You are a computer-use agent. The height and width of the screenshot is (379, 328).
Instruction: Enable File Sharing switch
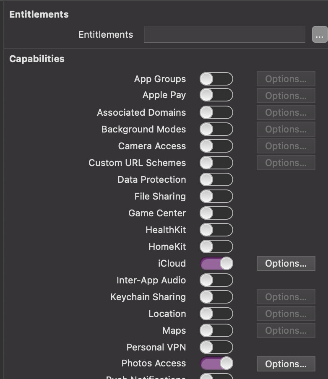pos(216,196)
